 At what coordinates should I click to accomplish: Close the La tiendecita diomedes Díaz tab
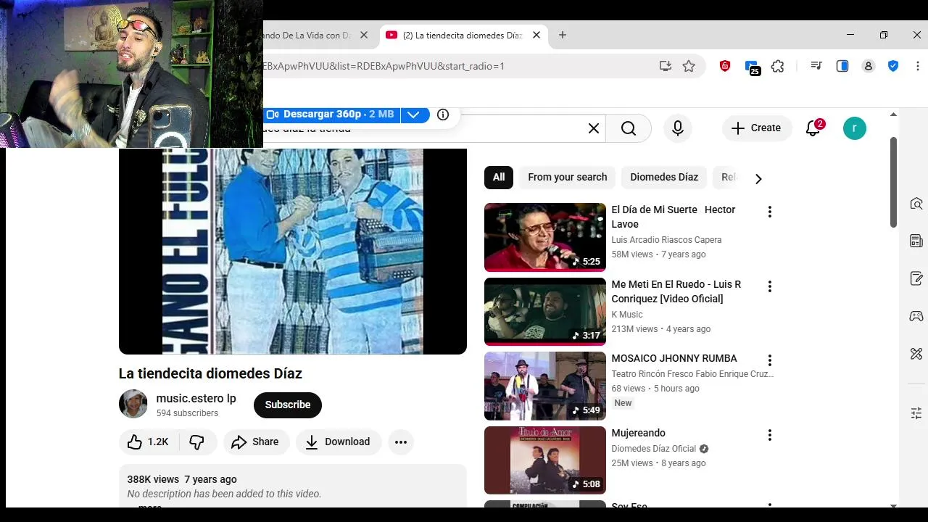[x=536, y=35]
